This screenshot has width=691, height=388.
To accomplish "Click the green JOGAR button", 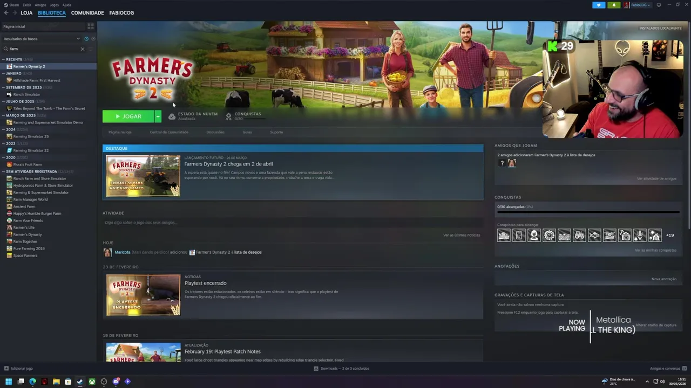I will (x=128, y=116).
